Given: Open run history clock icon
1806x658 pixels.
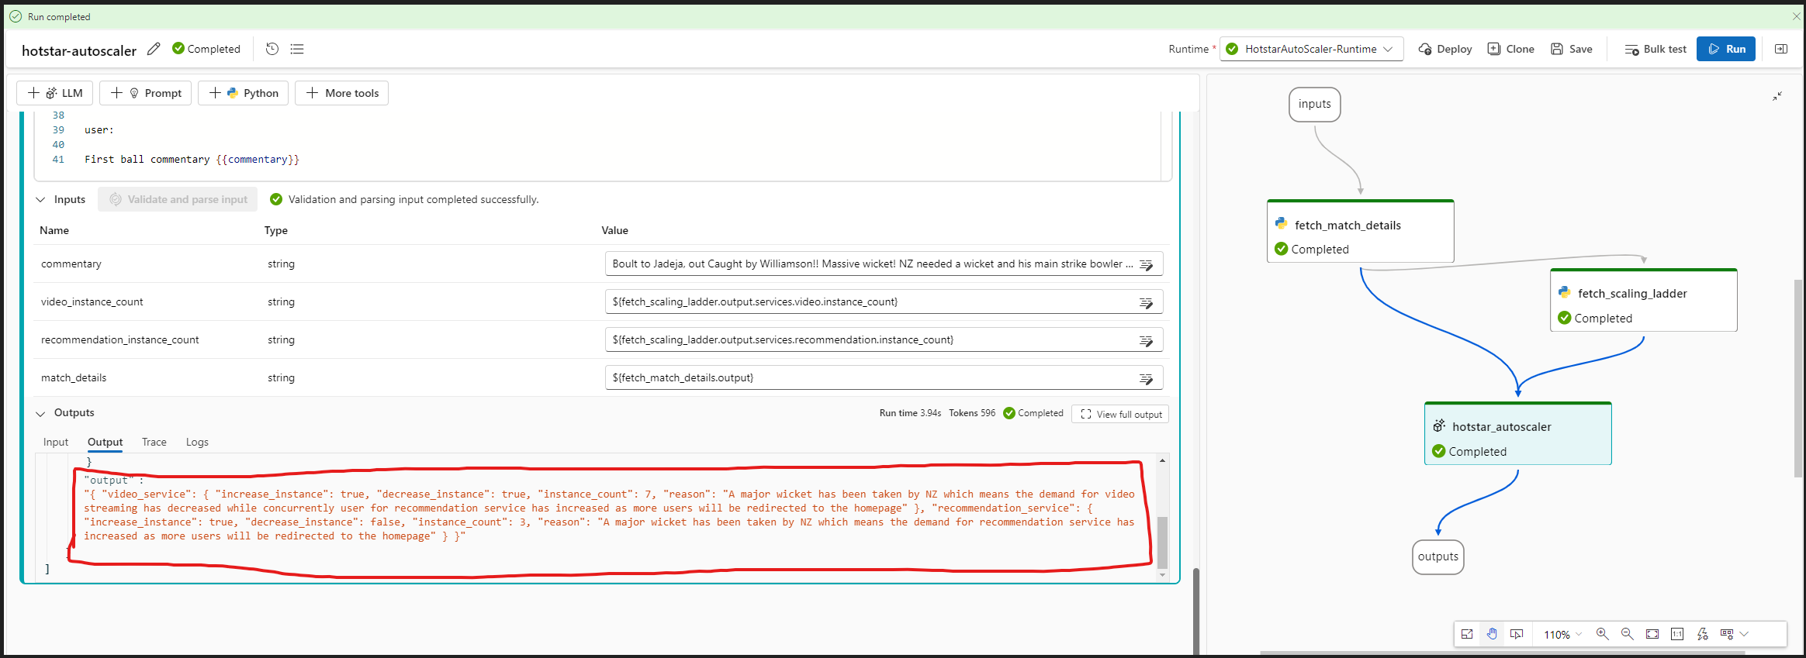Looking at the screenshot, I should pyautogui.click(x=272, y=49).
